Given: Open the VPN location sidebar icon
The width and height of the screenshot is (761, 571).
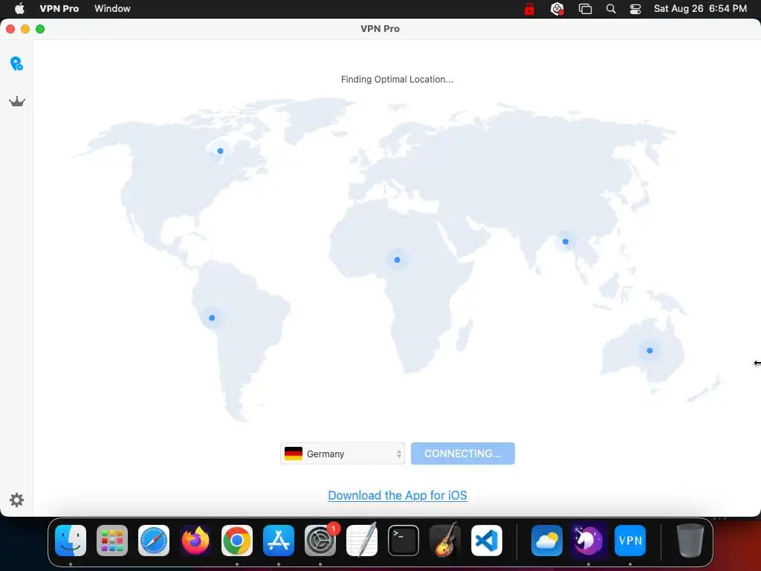Looking at the screenshot, I should coord(16,64).
